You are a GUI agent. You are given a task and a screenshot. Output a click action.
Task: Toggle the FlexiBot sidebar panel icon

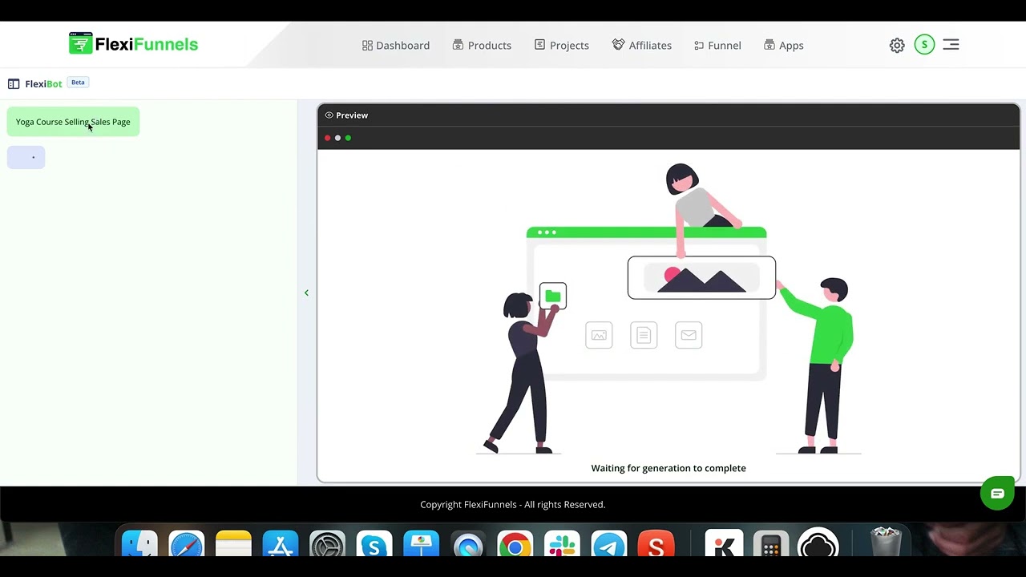coord(14,83)
